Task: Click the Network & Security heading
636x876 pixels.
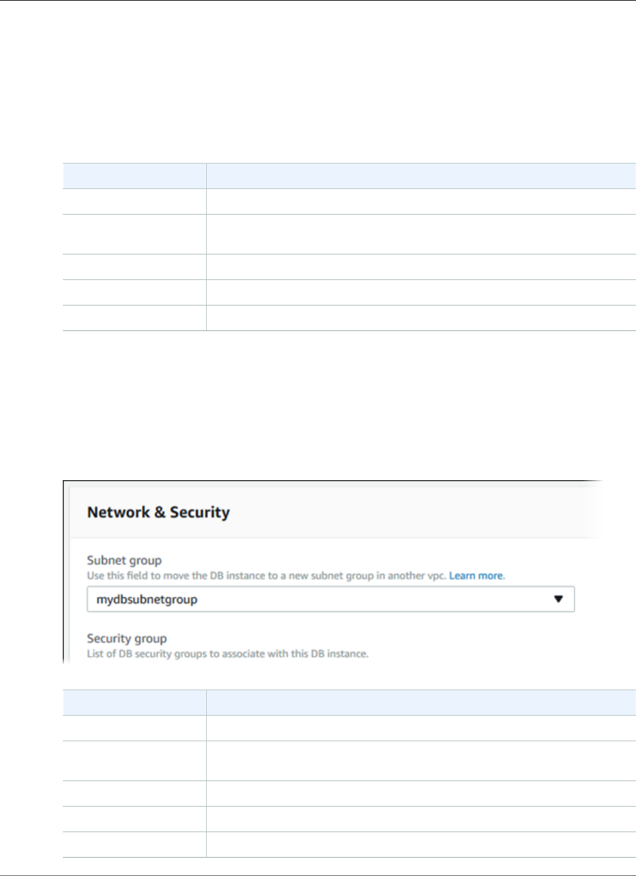Action: (x=158, y=512)
